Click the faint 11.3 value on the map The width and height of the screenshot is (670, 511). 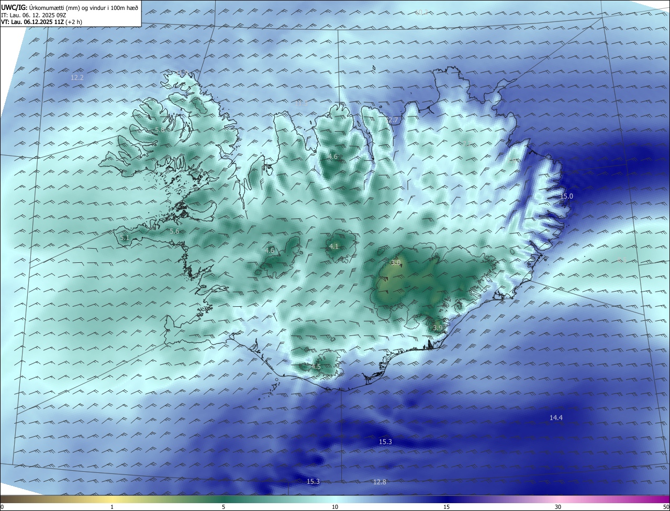pyautogui.click(x=301, y=103)
